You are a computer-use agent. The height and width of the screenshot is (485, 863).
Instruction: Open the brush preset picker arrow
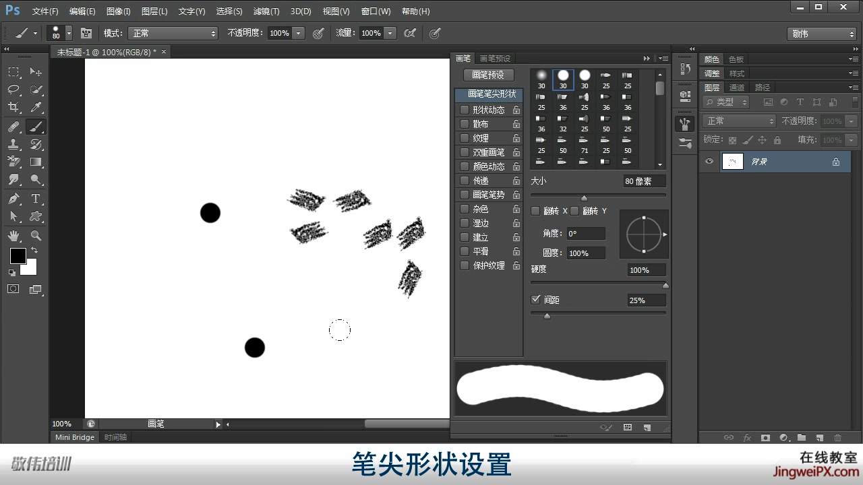click(69, 33)
